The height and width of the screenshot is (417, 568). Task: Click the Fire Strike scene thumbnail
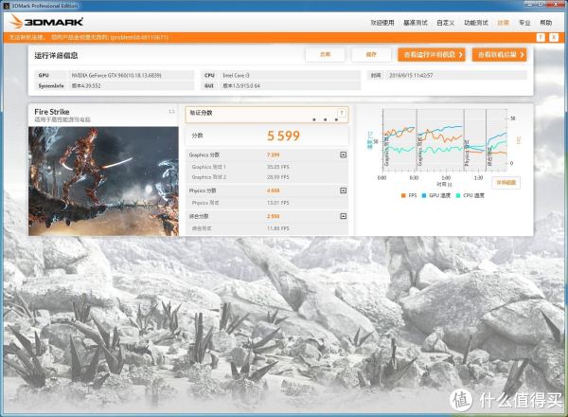103,181
